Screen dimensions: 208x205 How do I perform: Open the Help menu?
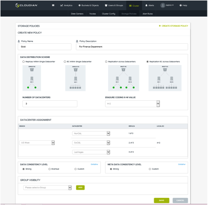pos(183,5)
